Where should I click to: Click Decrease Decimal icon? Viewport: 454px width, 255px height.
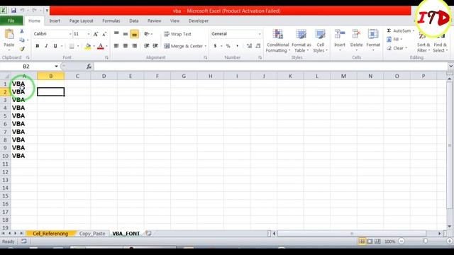(x=258, y=46)
